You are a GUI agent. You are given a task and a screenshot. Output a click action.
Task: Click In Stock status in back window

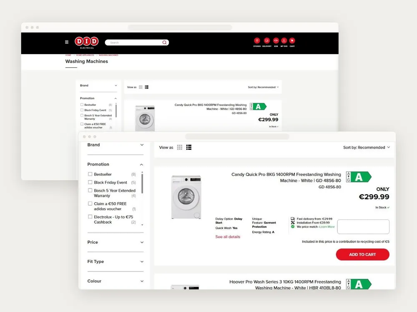274,126
